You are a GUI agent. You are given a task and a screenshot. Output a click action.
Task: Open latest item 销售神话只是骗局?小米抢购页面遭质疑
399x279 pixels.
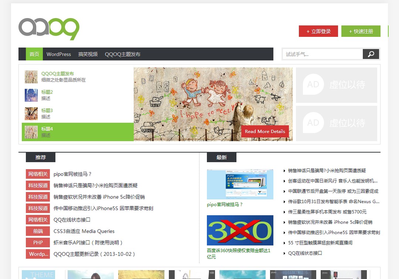tap(327, 171)
